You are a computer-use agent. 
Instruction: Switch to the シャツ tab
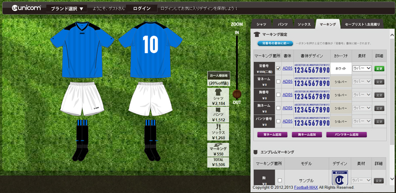click(261, 24)
